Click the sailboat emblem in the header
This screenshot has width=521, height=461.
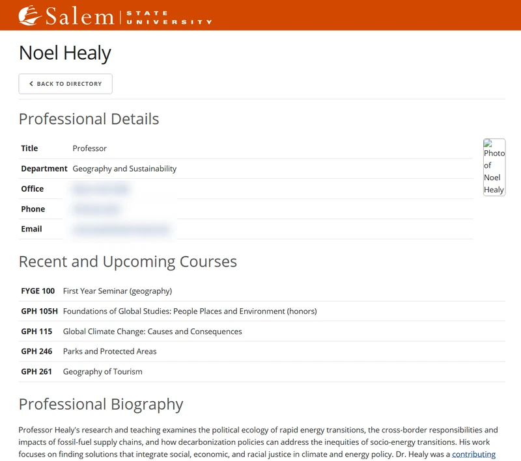pyautogui.click(x=30, y=16)
